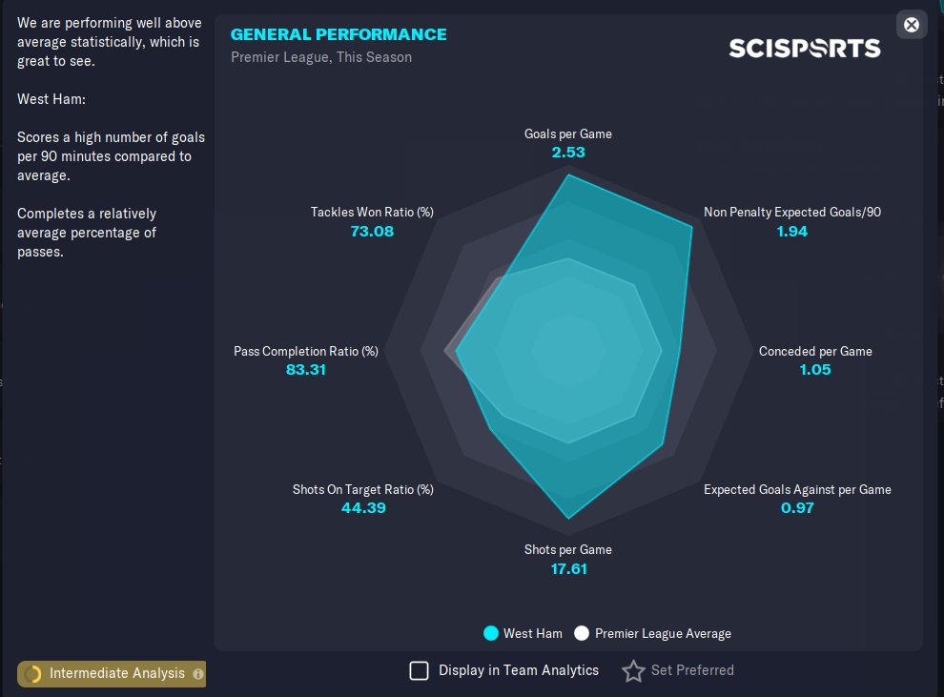Click the info icon beside Intermediate Analysis
Image resolution: width=944 pixels, height=697 pixels.
pos(198,674)
